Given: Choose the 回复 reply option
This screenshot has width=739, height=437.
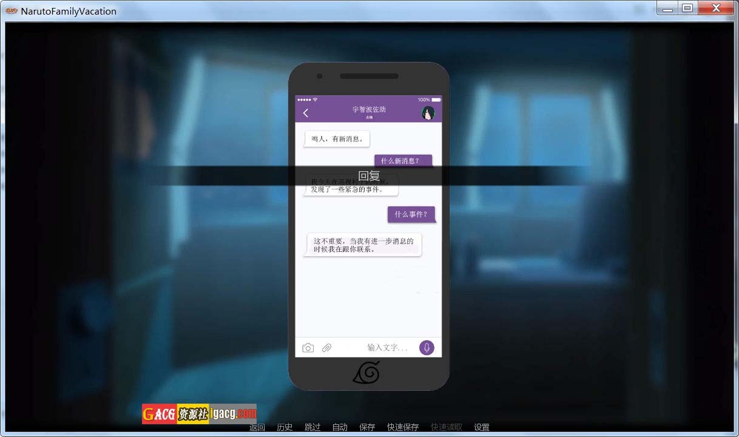Looking at the screenshot, I should coord(369,176).
